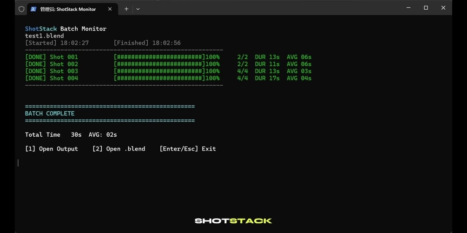Click DUR 17s for Shot 004

tap(267, 78)
